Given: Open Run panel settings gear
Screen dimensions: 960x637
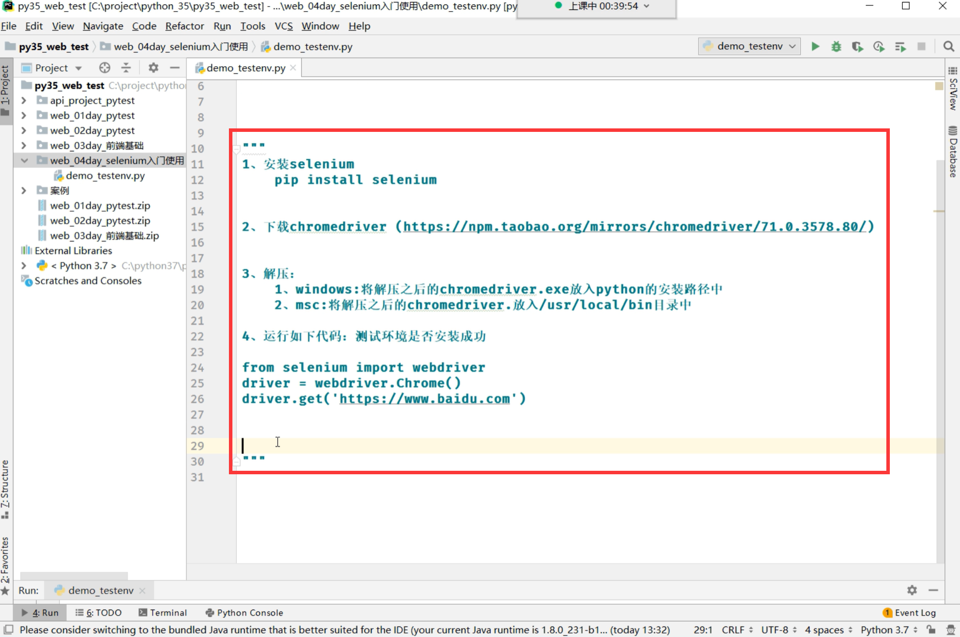Looking at the screenshot, I should coord(912,590).
